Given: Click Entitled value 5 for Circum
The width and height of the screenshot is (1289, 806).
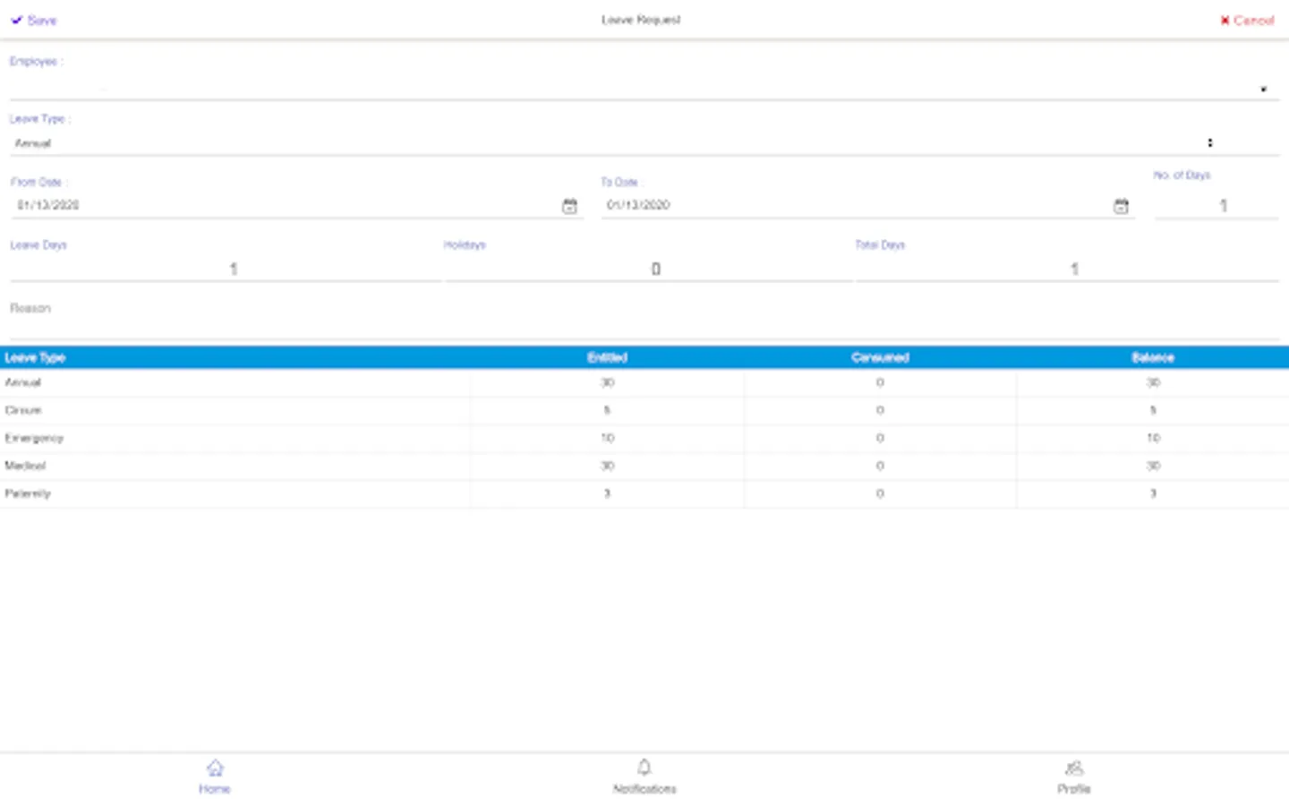Looking at the screenshot, I should (x=607, y=410).
